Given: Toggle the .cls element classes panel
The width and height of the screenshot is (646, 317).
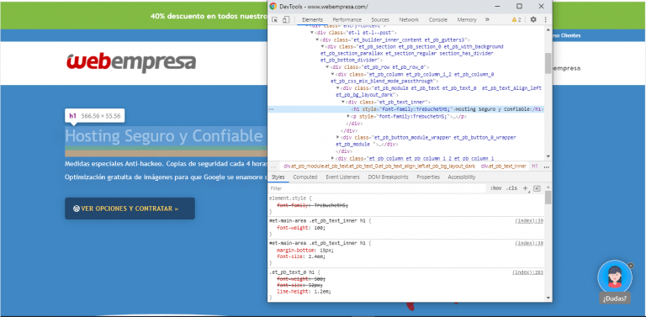Looking at the screenshot, I should pyautogui.click(x=511, y=188).
